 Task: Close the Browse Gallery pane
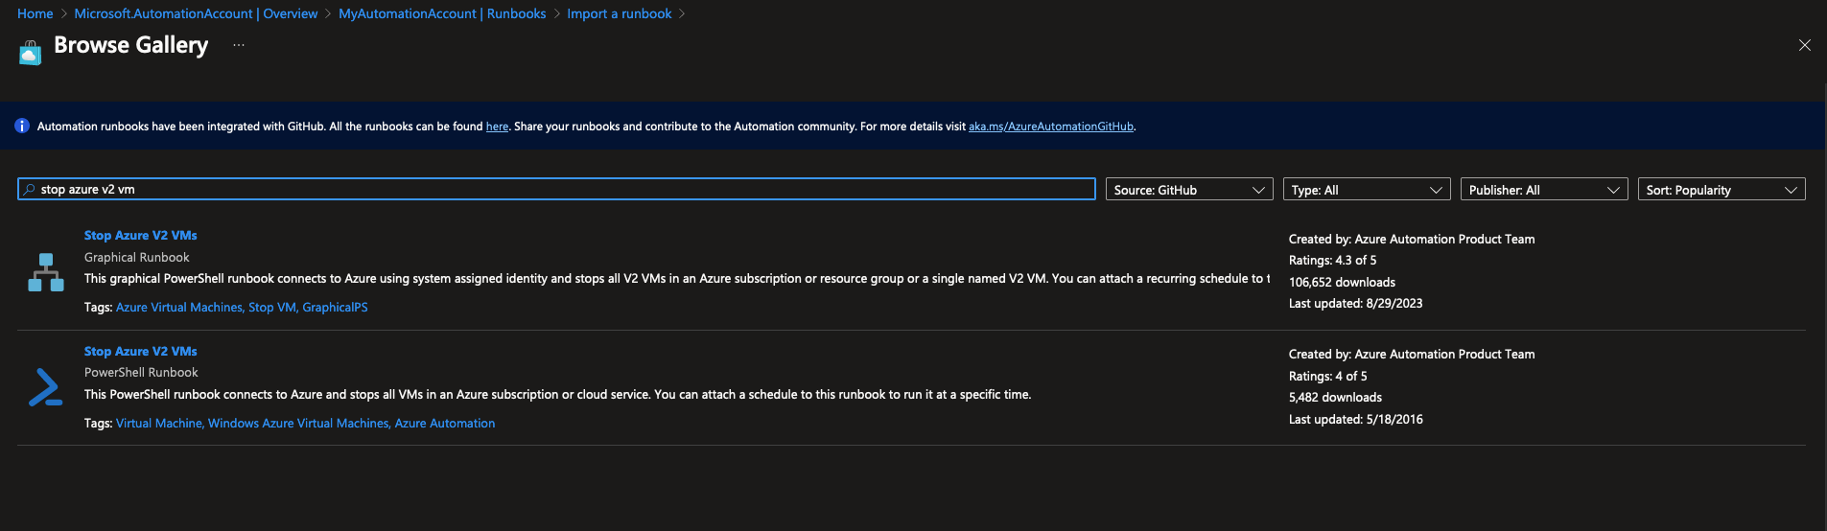pyautogui.click(x=1804, y=45)
